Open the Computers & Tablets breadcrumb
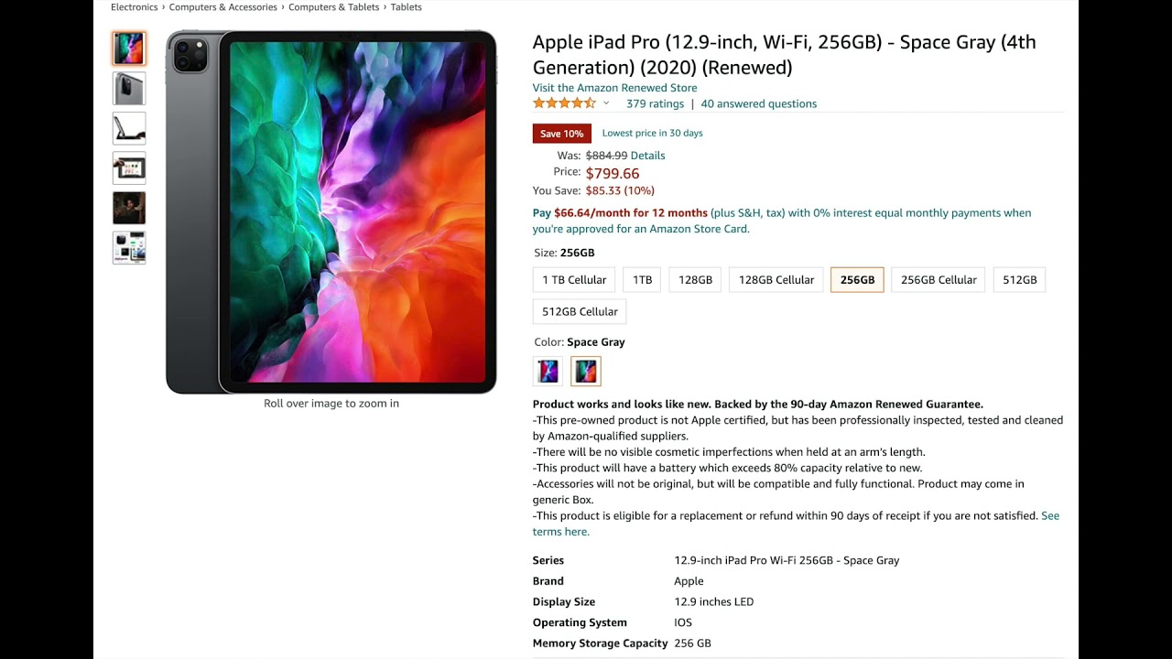This screenshot has width=1172, height=659. click(x=333, y=7)
